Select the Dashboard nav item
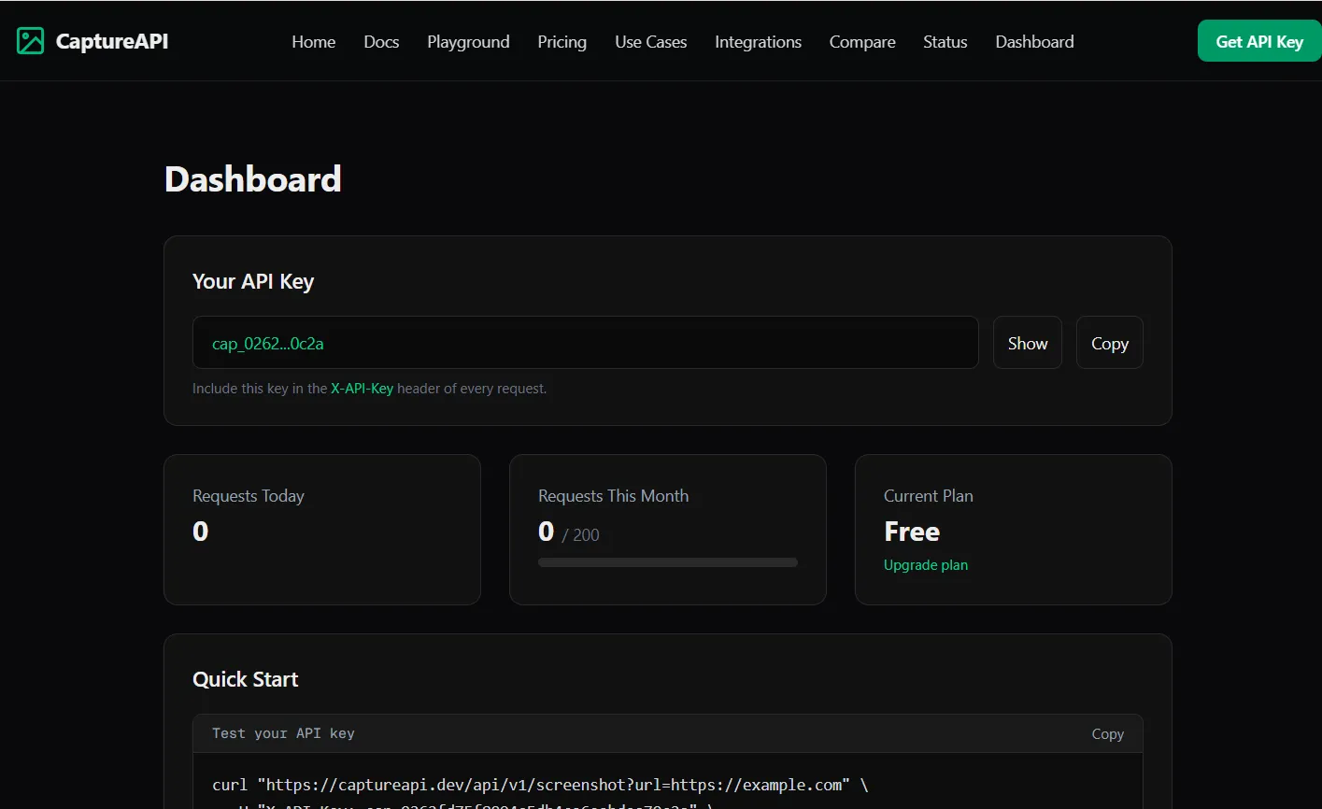The width and height of the screenshot is (1322, 809). coord(1034,42)
